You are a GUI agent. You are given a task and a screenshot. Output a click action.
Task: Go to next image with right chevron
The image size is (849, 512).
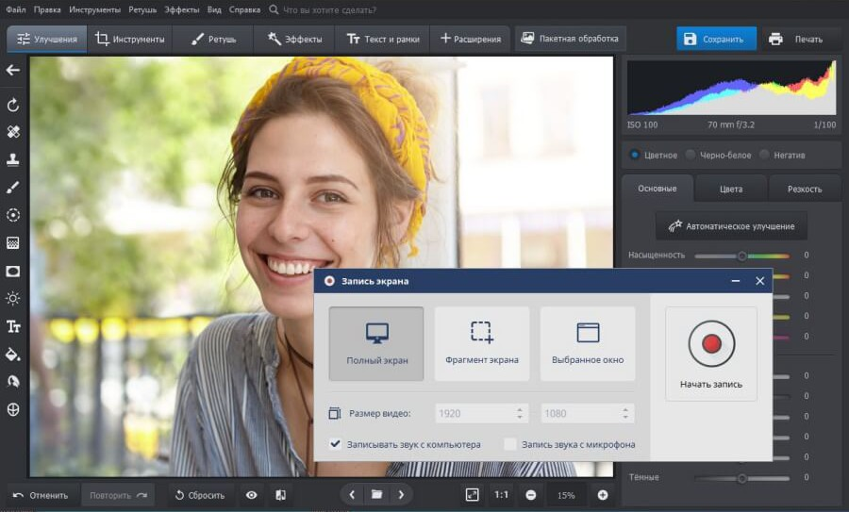(x=401, y=495)
